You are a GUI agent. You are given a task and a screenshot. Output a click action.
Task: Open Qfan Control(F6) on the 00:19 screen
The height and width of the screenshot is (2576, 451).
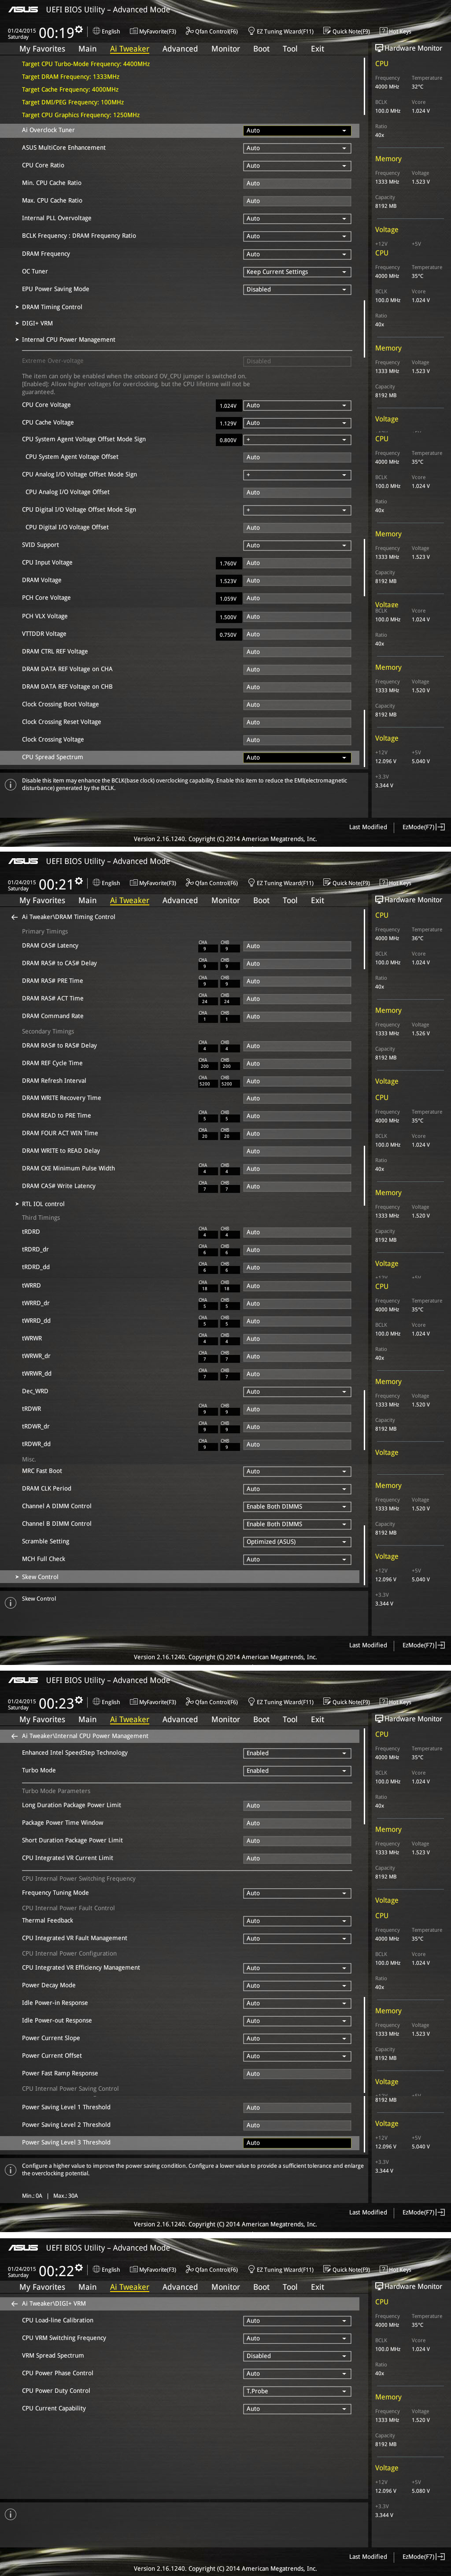pos(211,31)
